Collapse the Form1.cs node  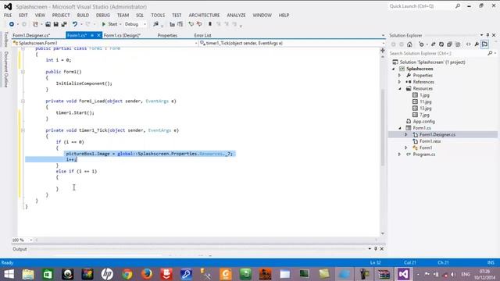(x=400, y=128)
